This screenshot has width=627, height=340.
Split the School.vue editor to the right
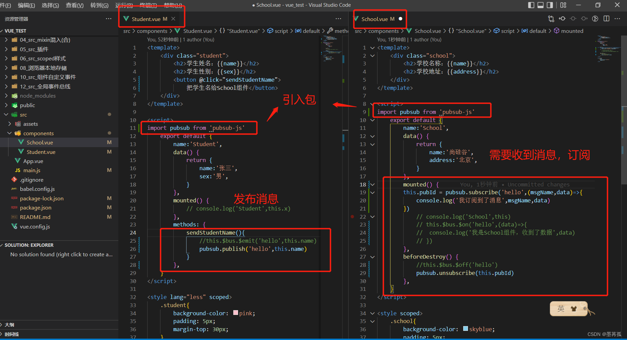click(606, 19)
